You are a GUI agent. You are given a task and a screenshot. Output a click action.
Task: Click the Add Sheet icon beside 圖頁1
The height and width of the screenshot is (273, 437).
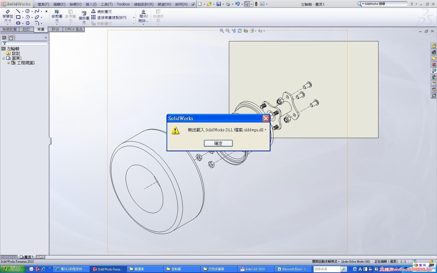click(x=40, y=257)
